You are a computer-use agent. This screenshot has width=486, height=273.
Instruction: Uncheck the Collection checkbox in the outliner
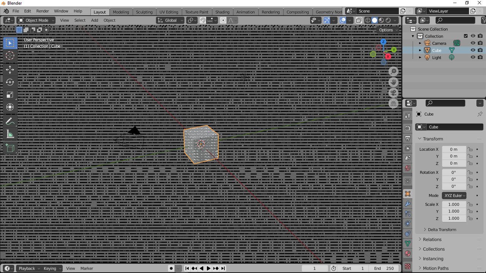465,36
